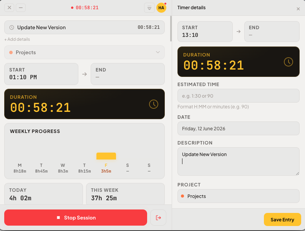305x231 pixels.
Task: Click the Start 01:10 PM box
Action: point(41,74)
